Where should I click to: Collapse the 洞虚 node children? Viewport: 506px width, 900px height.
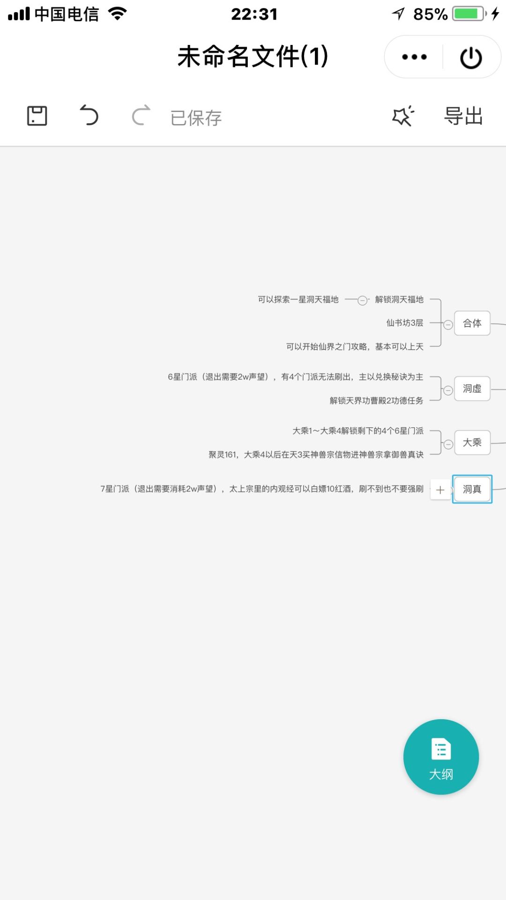click(x=448, y=390)
